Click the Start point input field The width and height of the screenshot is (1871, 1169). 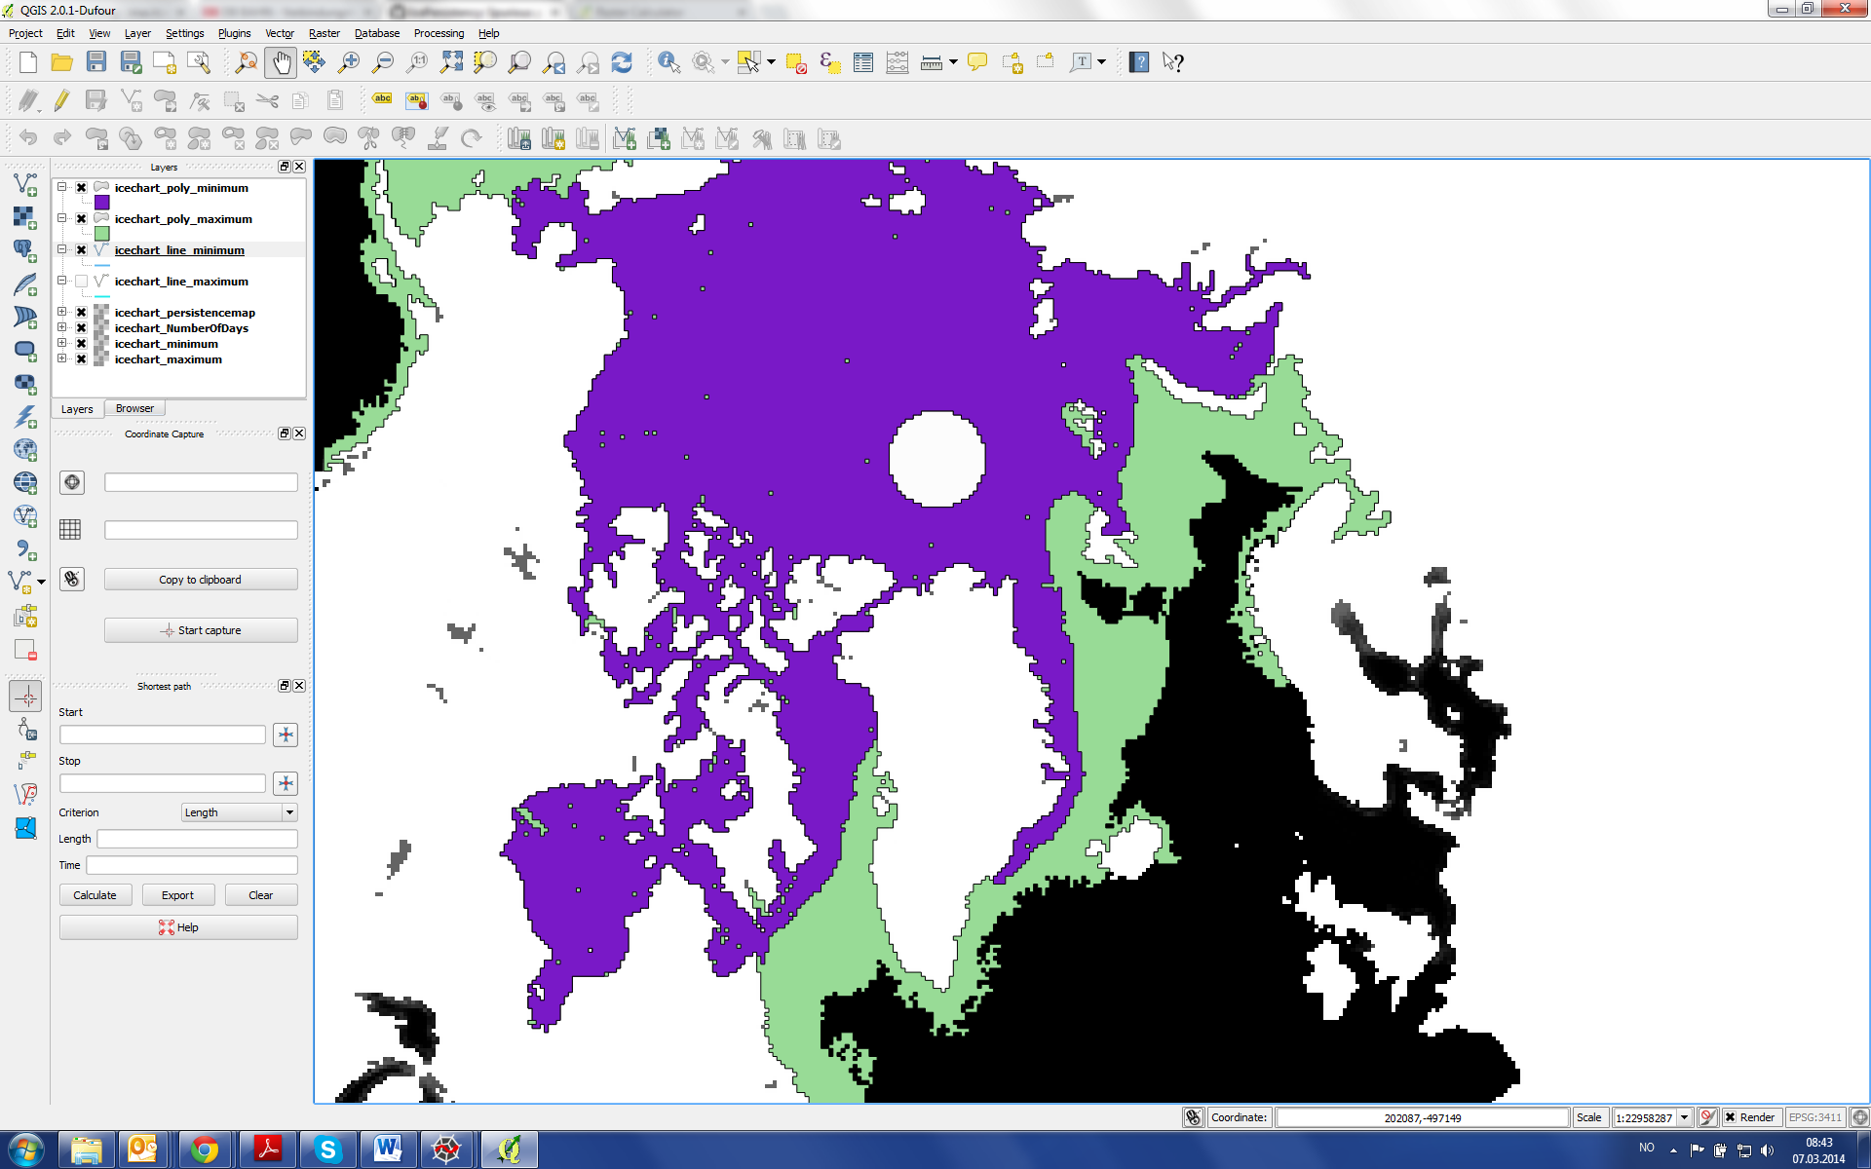point(163,735)
